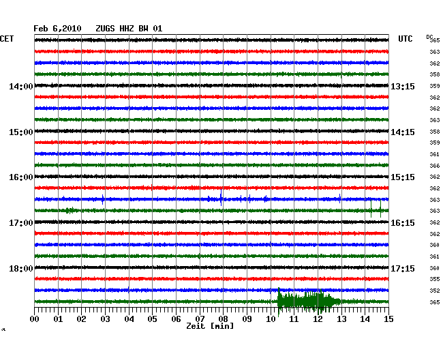Click the minute axis label "03"
The image size is (443, 337).
coord(105,319)
